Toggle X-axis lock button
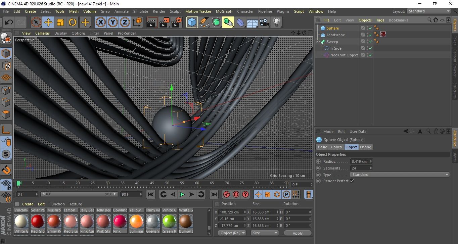 tap(100, 22)
